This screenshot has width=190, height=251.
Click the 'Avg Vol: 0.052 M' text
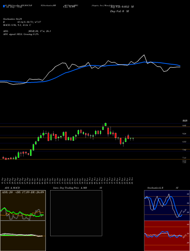point(122,7)
